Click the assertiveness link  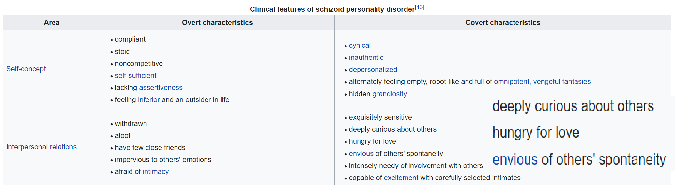coord(161,88)
